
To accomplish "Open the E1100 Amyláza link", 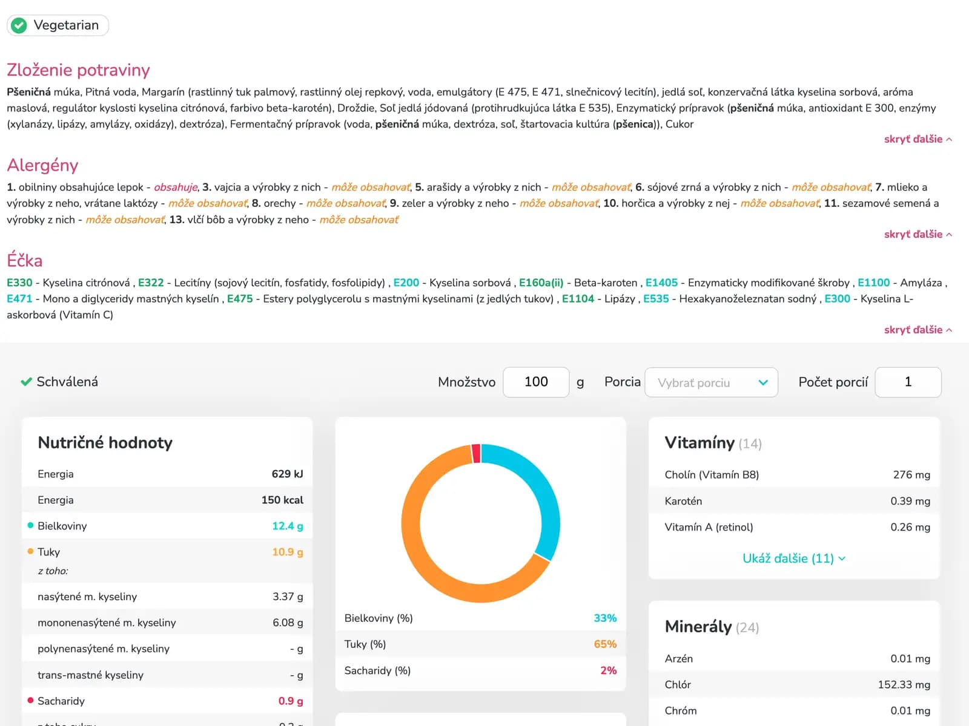I will (873, 283).
